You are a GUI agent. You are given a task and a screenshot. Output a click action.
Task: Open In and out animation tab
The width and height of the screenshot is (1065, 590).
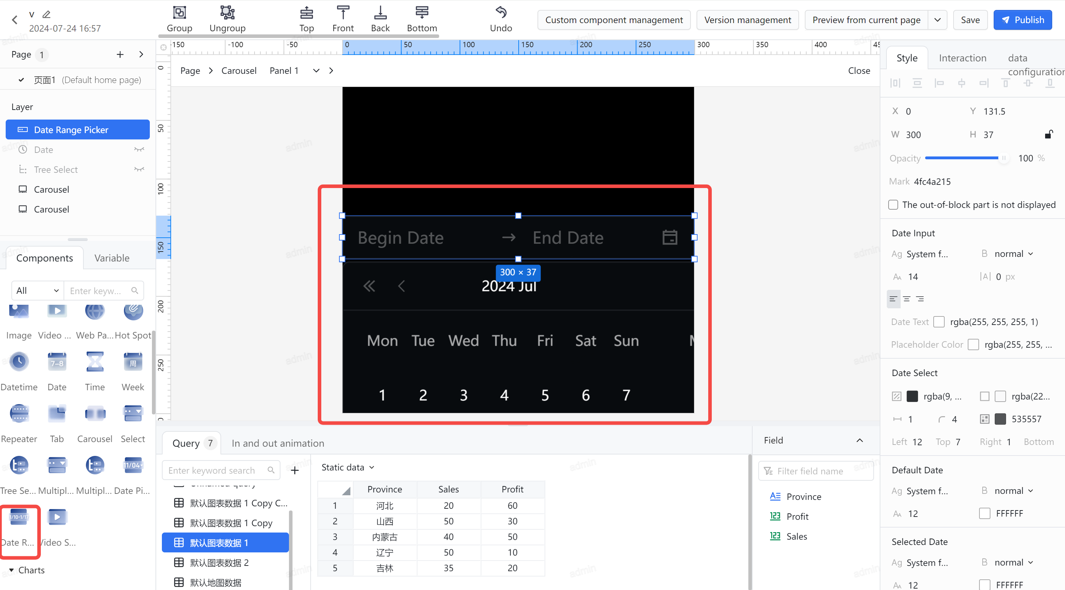tap(277, 443)
